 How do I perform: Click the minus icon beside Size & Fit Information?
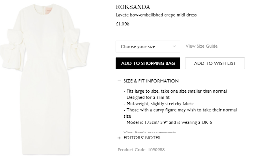119,81
